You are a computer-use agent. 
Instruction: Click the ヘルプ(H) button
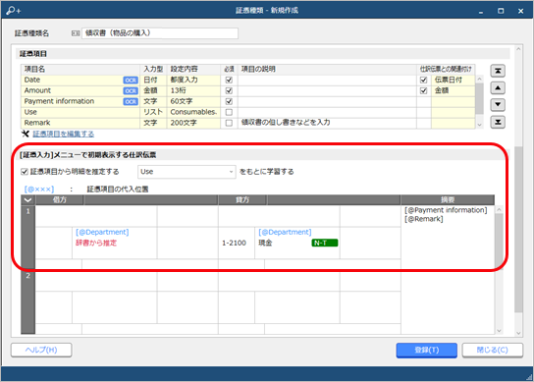pyautogui.click(x=41, y=350)
